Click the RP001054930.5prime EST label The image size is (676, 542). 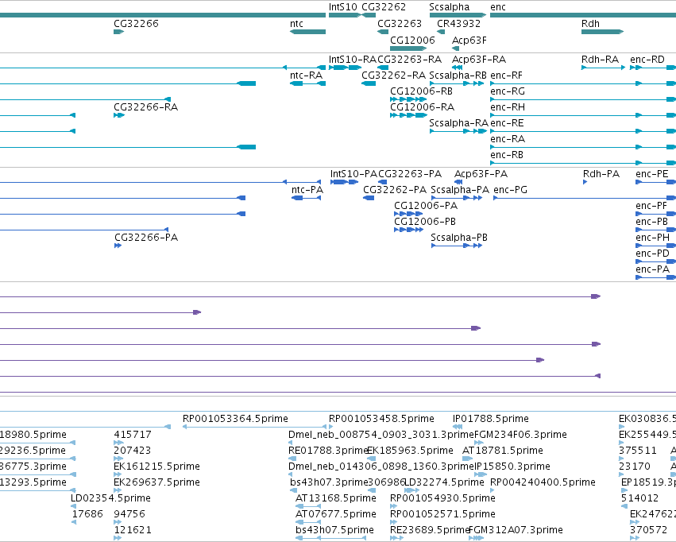pos(442,498)
